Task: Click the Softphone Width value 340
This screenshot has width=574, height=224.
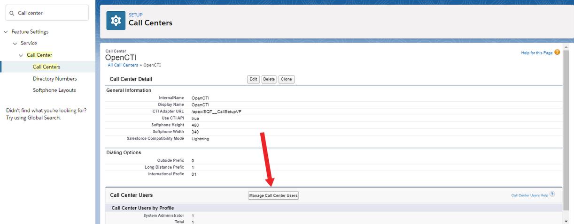Action: coord(195,132)
